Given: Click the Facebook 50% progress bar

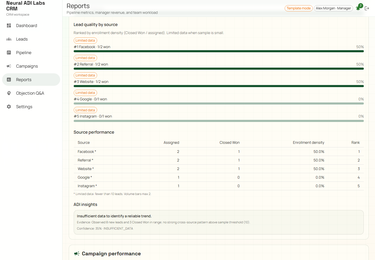Looking at the screenshot, I should tap(219, 51).
